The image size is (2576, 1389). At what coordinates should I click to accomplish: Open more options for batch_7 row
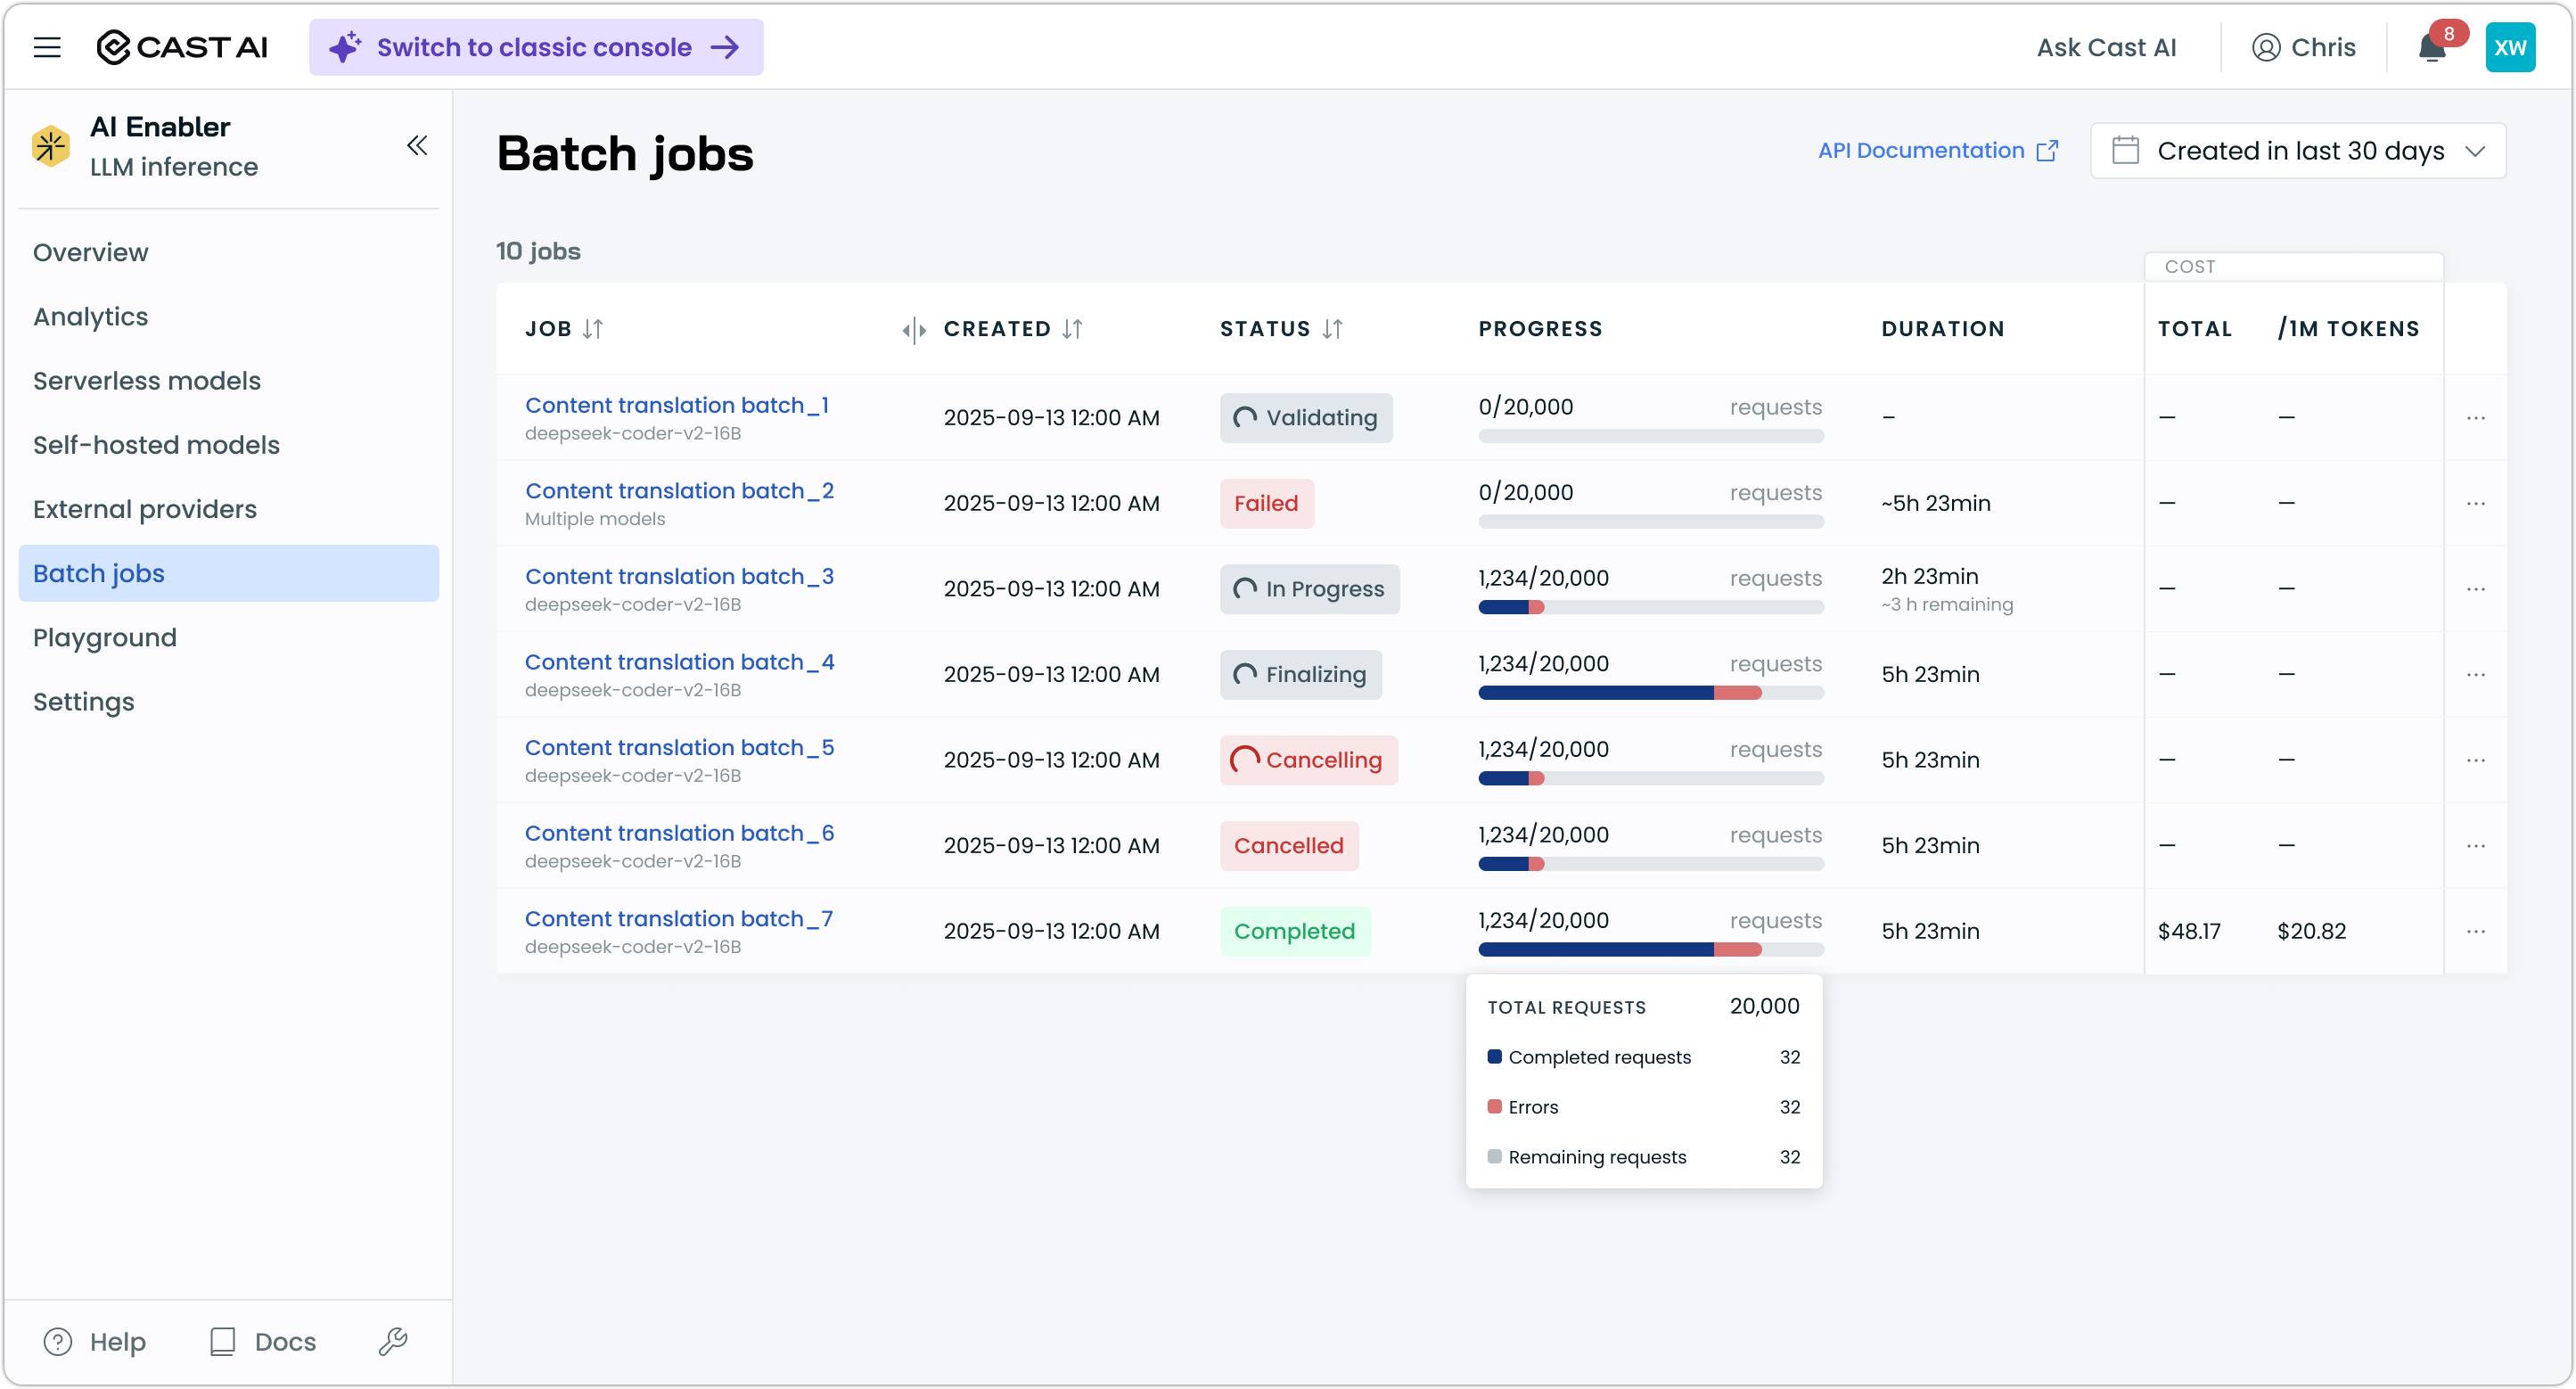pyautogui.click(x=2475, y=931)
